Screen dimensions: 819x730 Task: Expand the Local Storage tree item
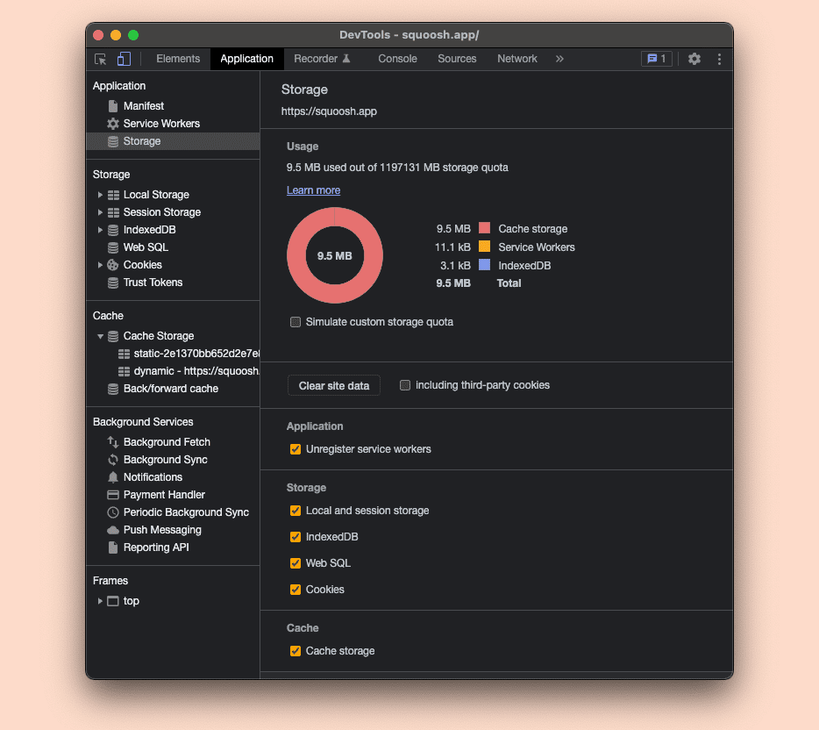click(x=100, y=194)
